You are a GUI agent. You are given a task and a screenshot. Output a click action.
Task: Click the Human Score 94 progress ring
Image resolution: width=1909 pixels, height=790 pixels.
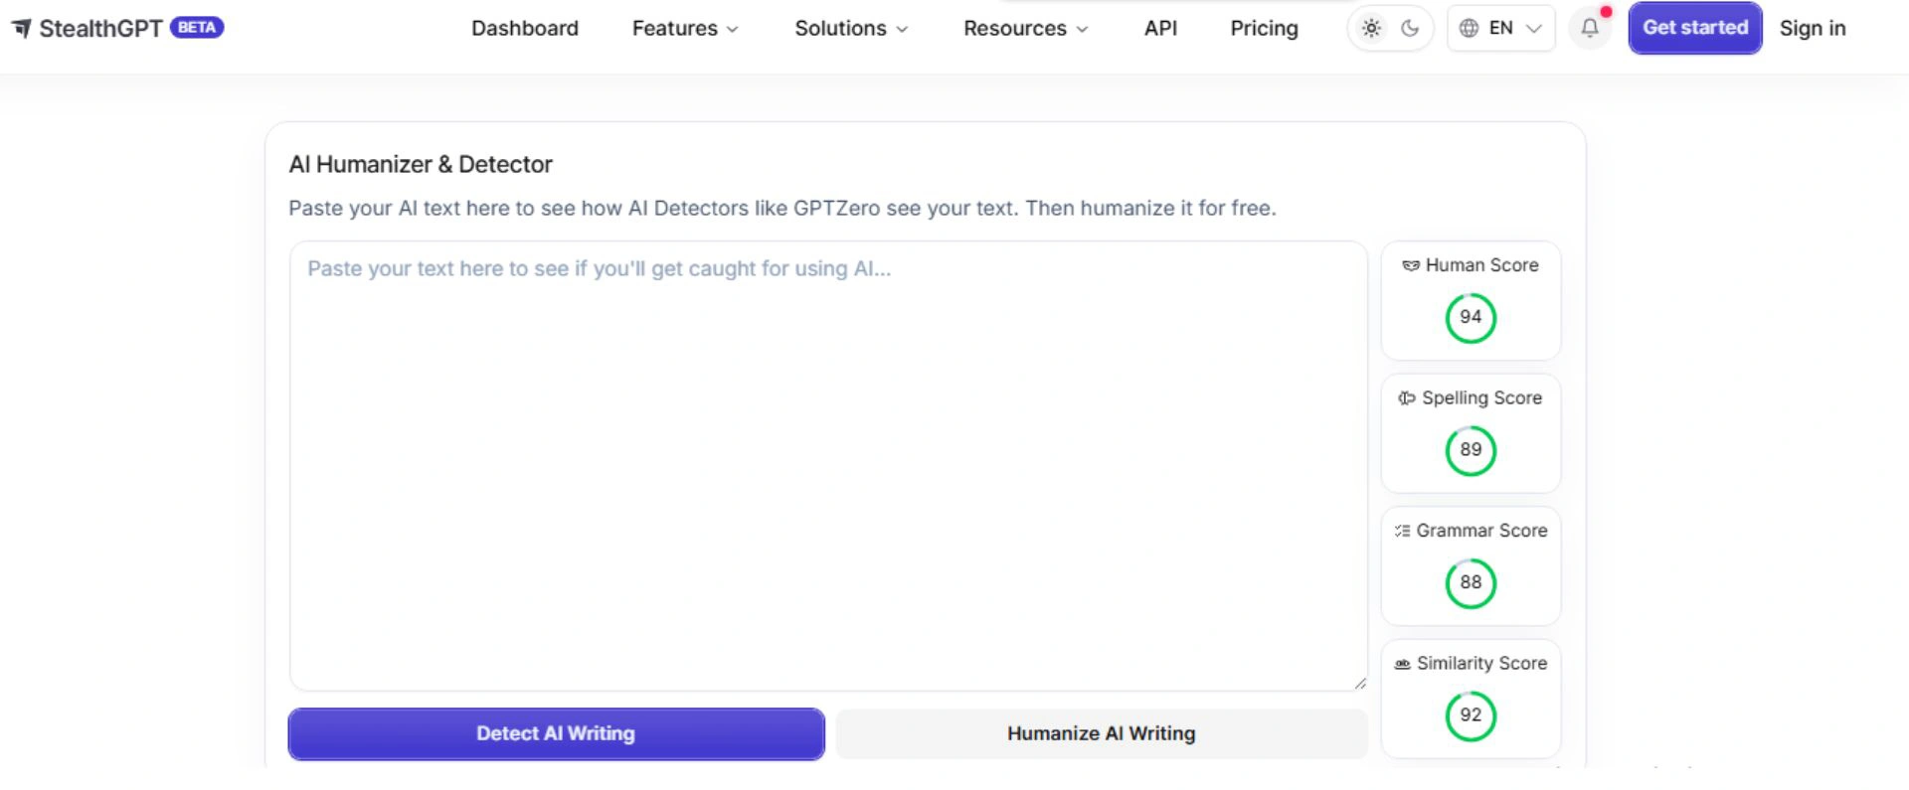(x=1470, y=318)
